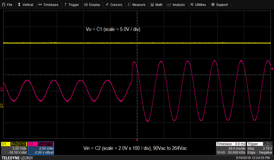
Task: Click the Vo = C1 annotation label
Action: (x=113, y=29)
